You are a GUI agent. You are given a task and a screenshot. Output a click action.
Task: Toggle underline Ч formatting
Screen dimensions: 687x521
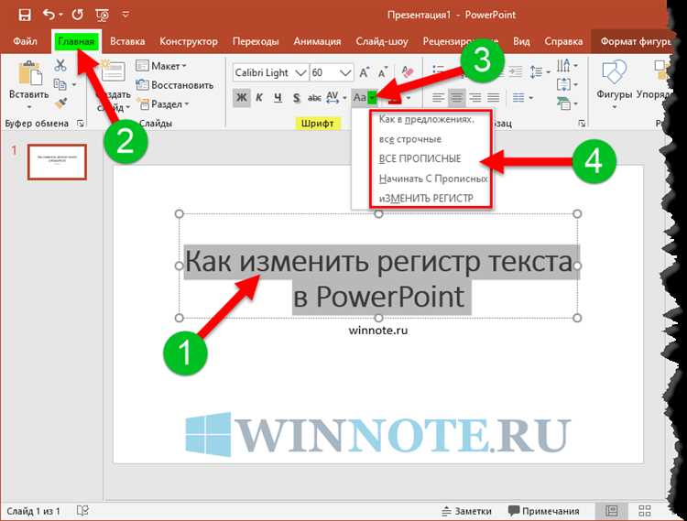[278, 98]
